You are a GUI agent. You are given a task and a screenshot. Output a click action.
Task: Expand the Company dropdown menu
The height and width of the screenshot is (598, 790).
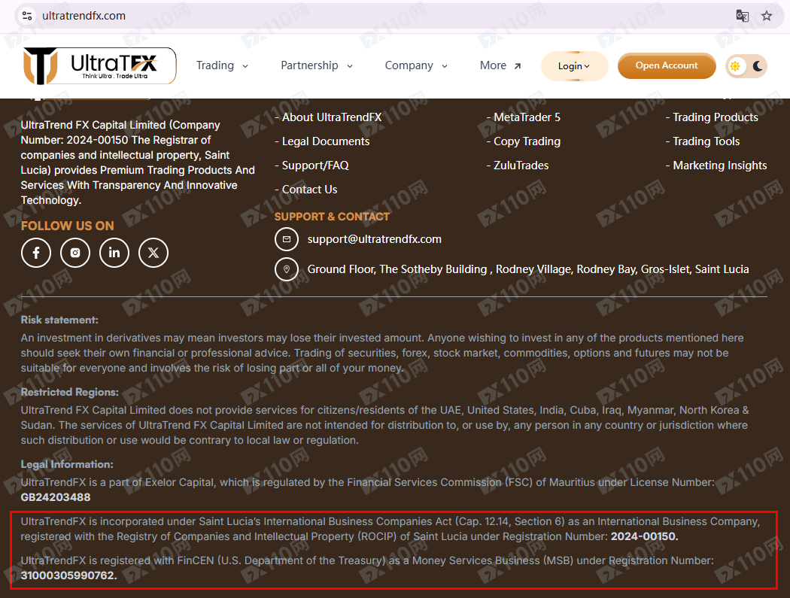pos(415,65)
